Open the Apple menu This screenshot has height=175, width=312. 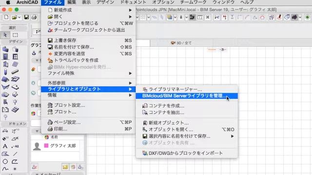[8, 2]
